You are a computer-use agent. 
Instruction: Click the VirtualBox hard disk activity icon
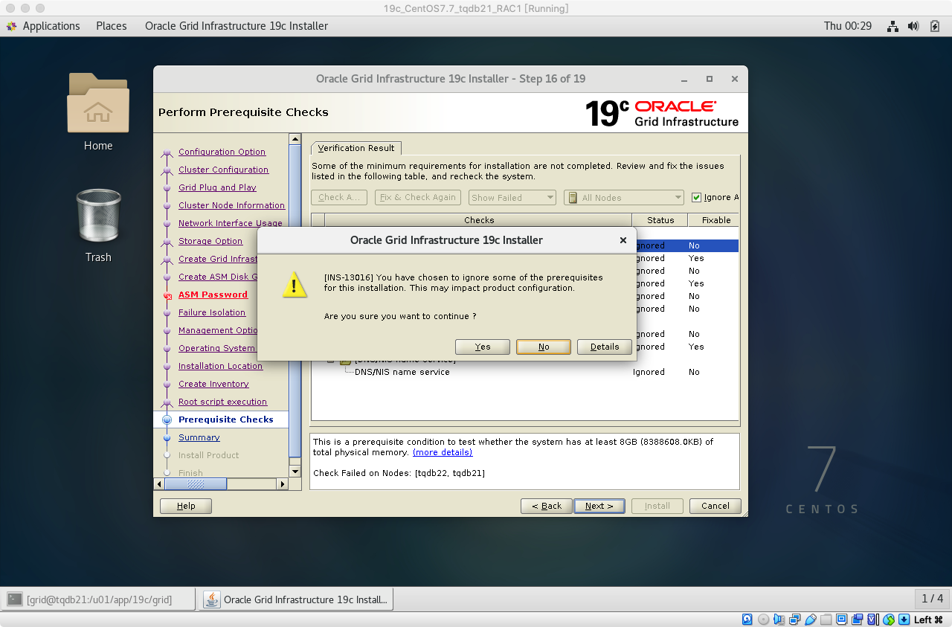[x=747, y=620]
